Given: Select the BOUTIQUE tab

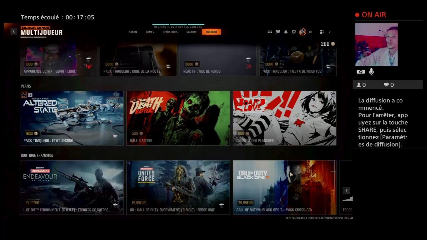Looking at the screenshot, I should click(x=211, y=32).
